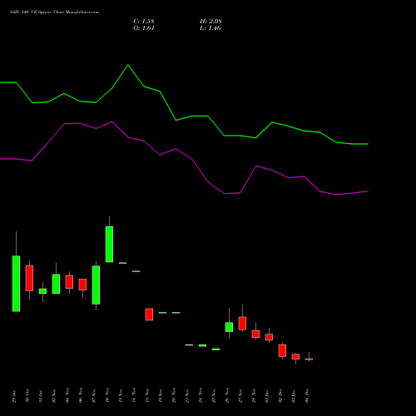Screen dimensions: 416x416
Task: Click the '07 Nov' date axis label
Action: (x=94, y=396)
